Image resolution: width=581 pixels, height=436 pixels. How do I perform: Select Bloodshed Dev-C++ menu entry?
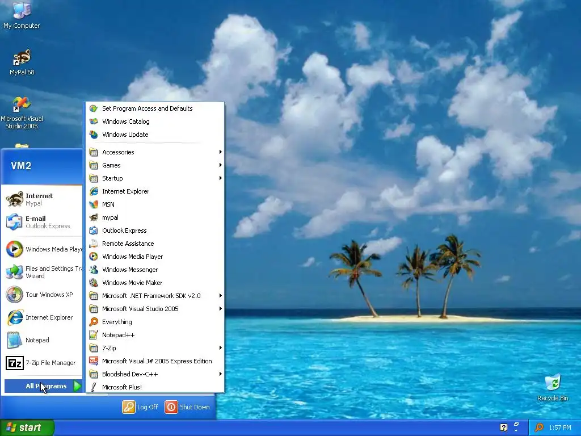coord(155,374)
